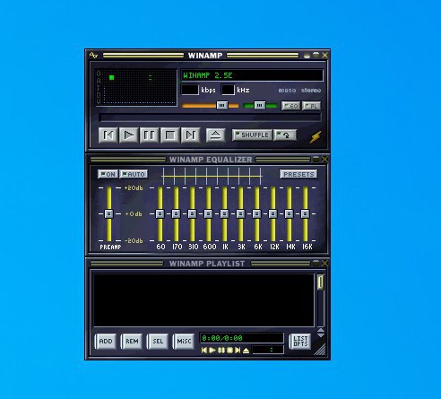Skip to next track in main window
Screen dimensions: 441x399
point(191,135)
